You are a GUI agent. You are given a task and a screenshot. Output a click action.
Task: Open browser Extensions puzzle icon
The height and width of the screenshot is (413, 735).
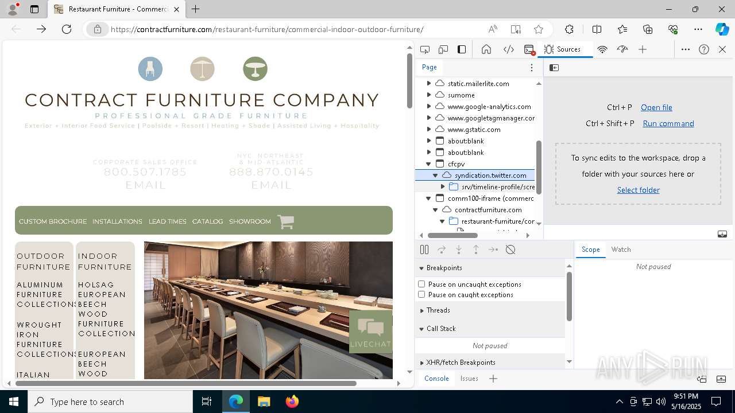pos(569,29)
